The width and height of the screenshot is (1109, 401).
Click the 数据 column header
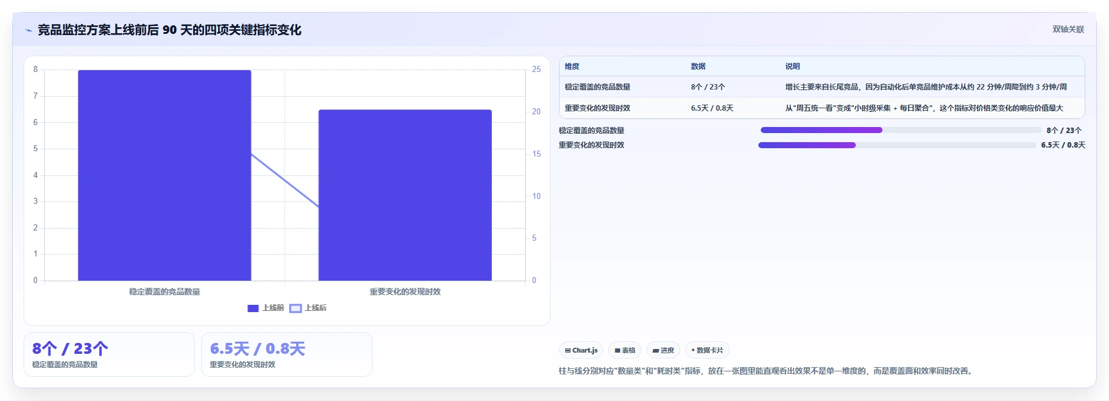tap(698, 67)
